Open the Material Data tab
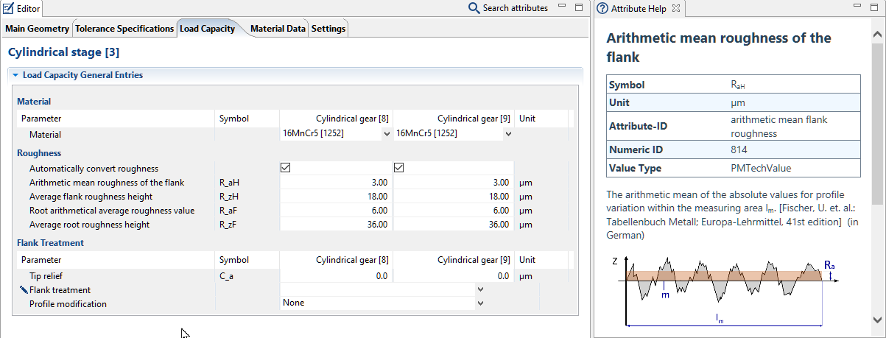This screenshot has height=338, width=886. (278, 29)
